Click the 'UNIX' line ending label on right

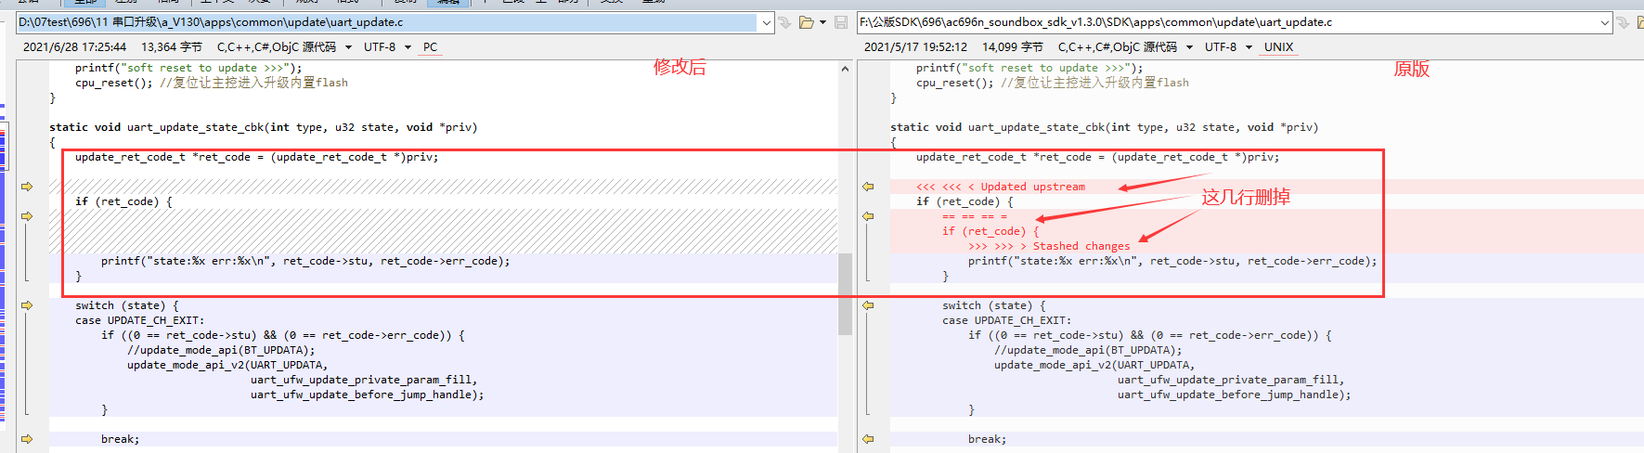pos(1278,47)
